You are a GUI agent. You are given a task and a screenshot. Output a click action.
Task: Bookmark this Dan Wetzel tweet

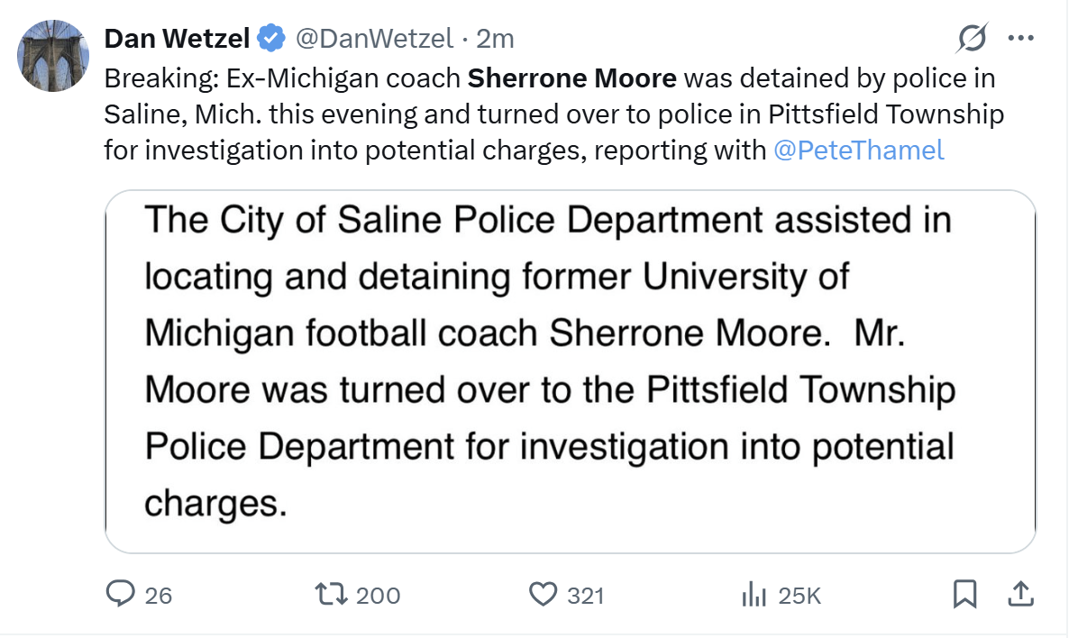(x=965, y=594)
